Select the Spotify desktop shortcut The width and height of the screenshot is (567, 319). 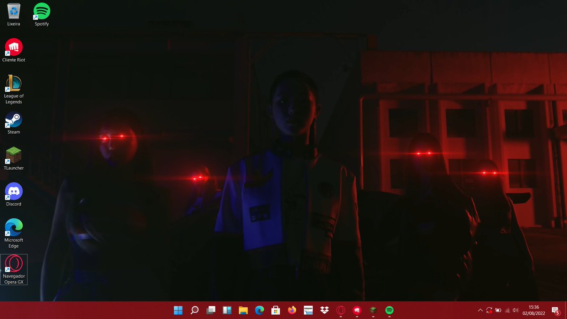click(x=42, y=14)
